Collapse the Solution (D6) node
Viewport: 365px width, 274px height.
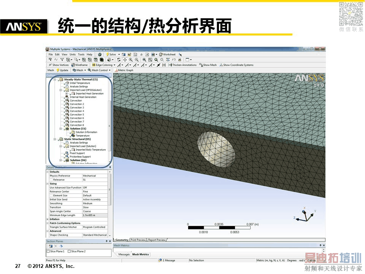point(61,160)
